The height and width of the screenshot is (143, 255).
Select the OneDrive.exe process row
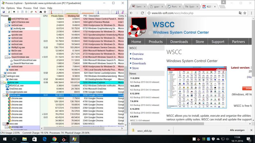[62, 89]
